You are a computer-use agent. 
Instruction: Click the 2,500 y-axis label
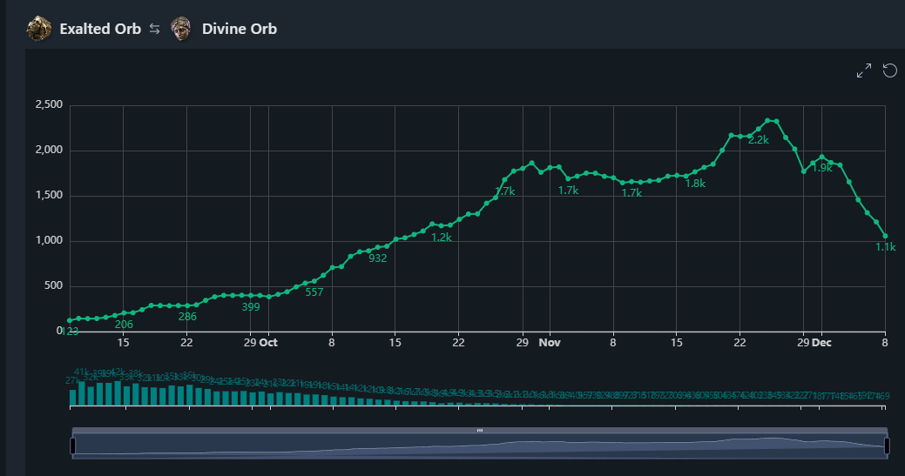click(49, 104)
